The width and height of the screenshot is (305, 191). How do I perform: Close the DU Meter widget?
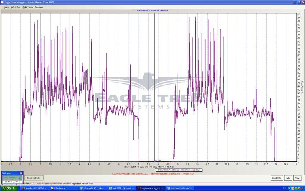[21, 173]
